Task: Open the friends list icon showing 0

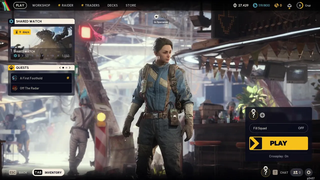Action: [x=297, y=172]
